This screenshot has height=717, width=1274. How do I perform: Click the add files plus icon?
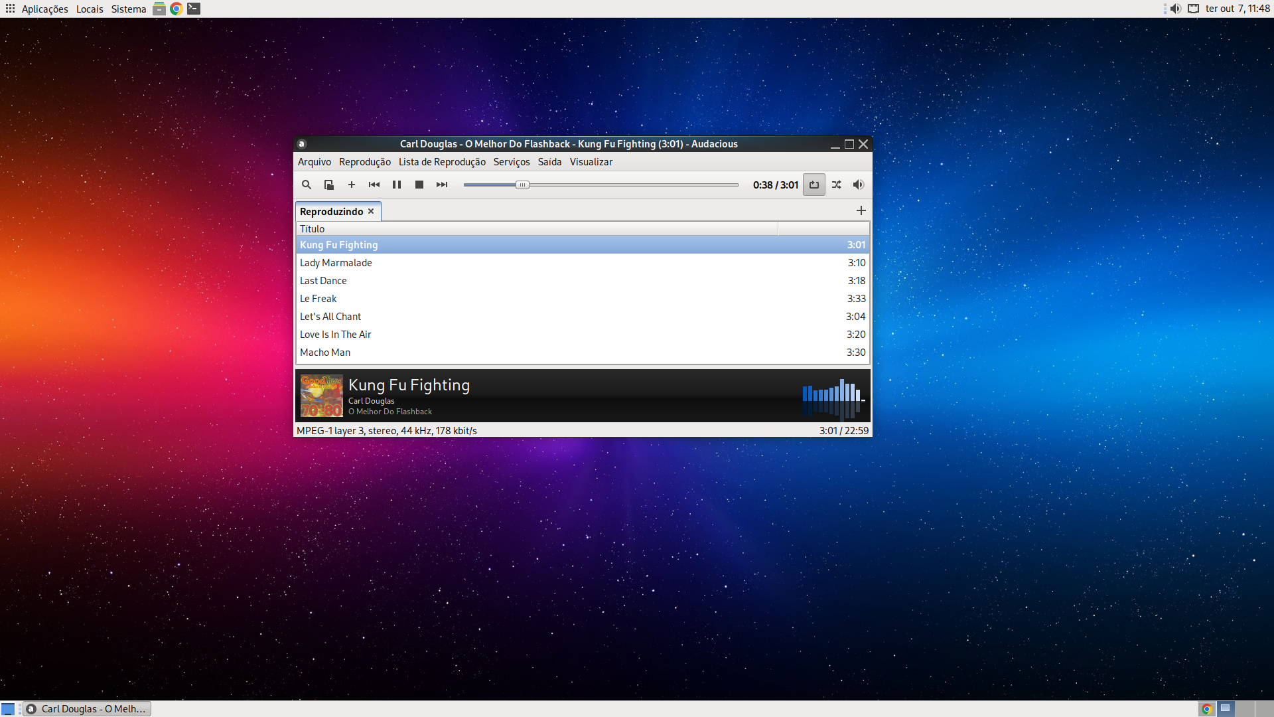[x=352, y=185]
